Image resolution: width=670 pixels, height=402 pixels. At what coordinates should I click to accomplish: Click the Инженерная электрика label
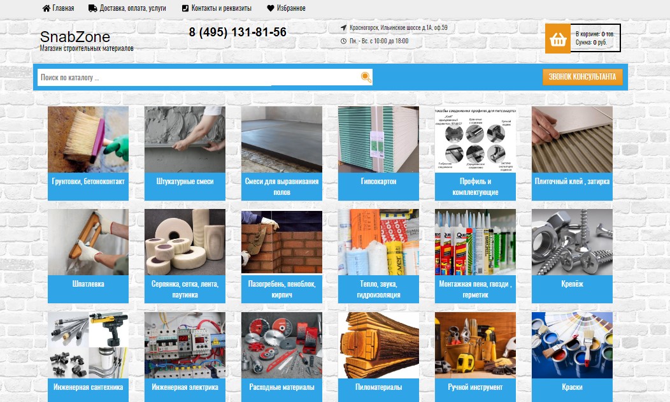pyautogui.click(x=185, y=387)
